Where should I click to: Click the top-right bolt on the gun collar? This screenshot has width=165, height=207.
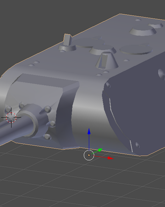coord(48,109)
